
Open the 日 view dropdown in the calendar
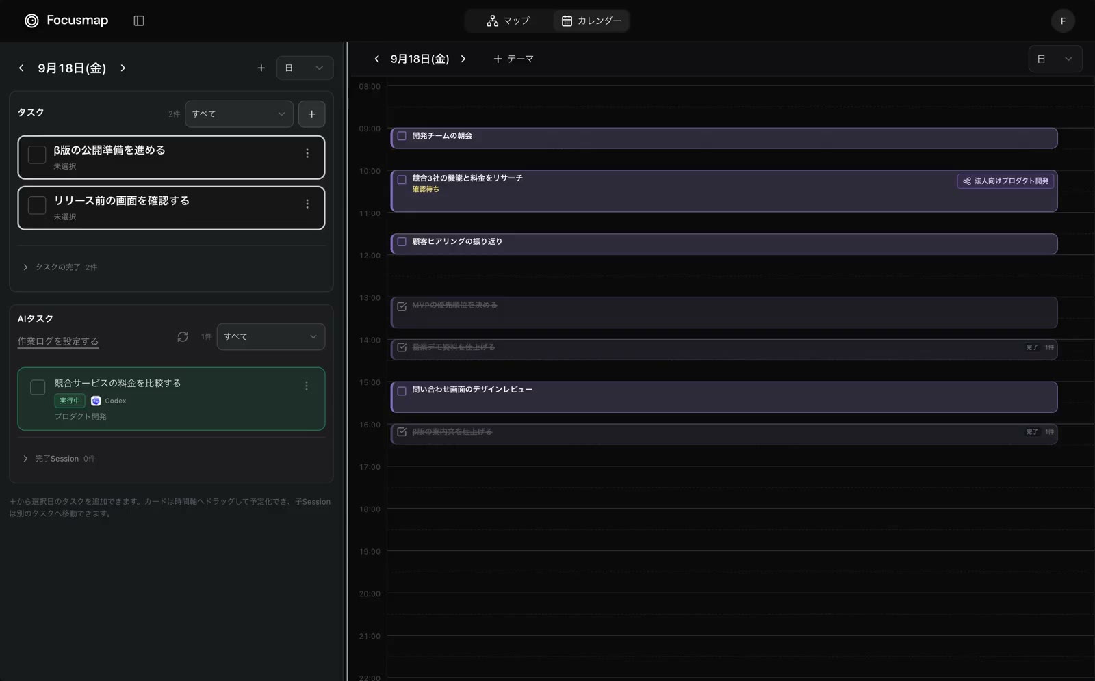pyautogui.click(x=1055, y=59)
